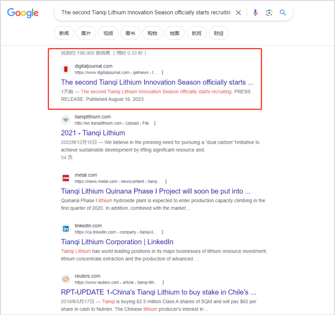Click the Google logo
Viewport: 335px width, 315px height.
point(23,13)
